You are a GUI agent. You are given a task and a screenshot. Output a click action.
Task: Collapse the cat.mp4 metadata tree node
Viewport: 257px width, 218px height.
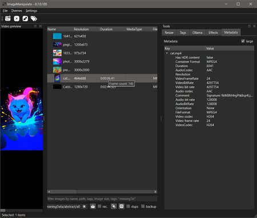[167, 53]
